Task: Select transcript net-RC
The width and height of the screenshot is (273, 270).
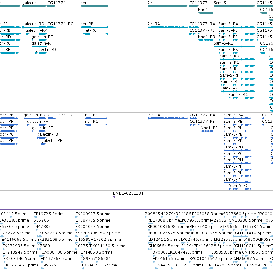Action: pos(96,34)
